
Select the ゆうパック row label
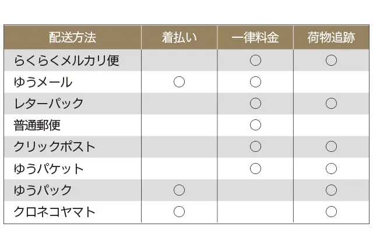coord(43,190)
